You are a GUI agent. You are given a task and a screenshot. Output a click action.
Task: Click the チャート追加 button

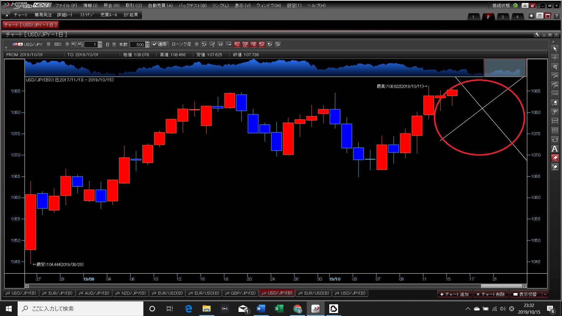454,294
